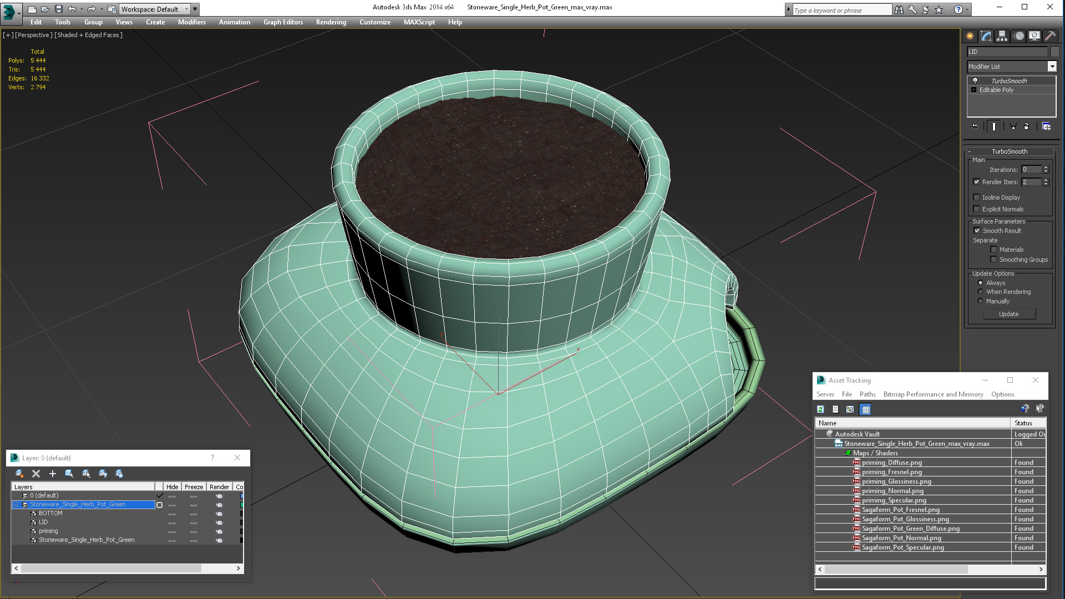Open Paths menu in Asset Tracking
Screen dimensions: 1065x599
[867, 394]
